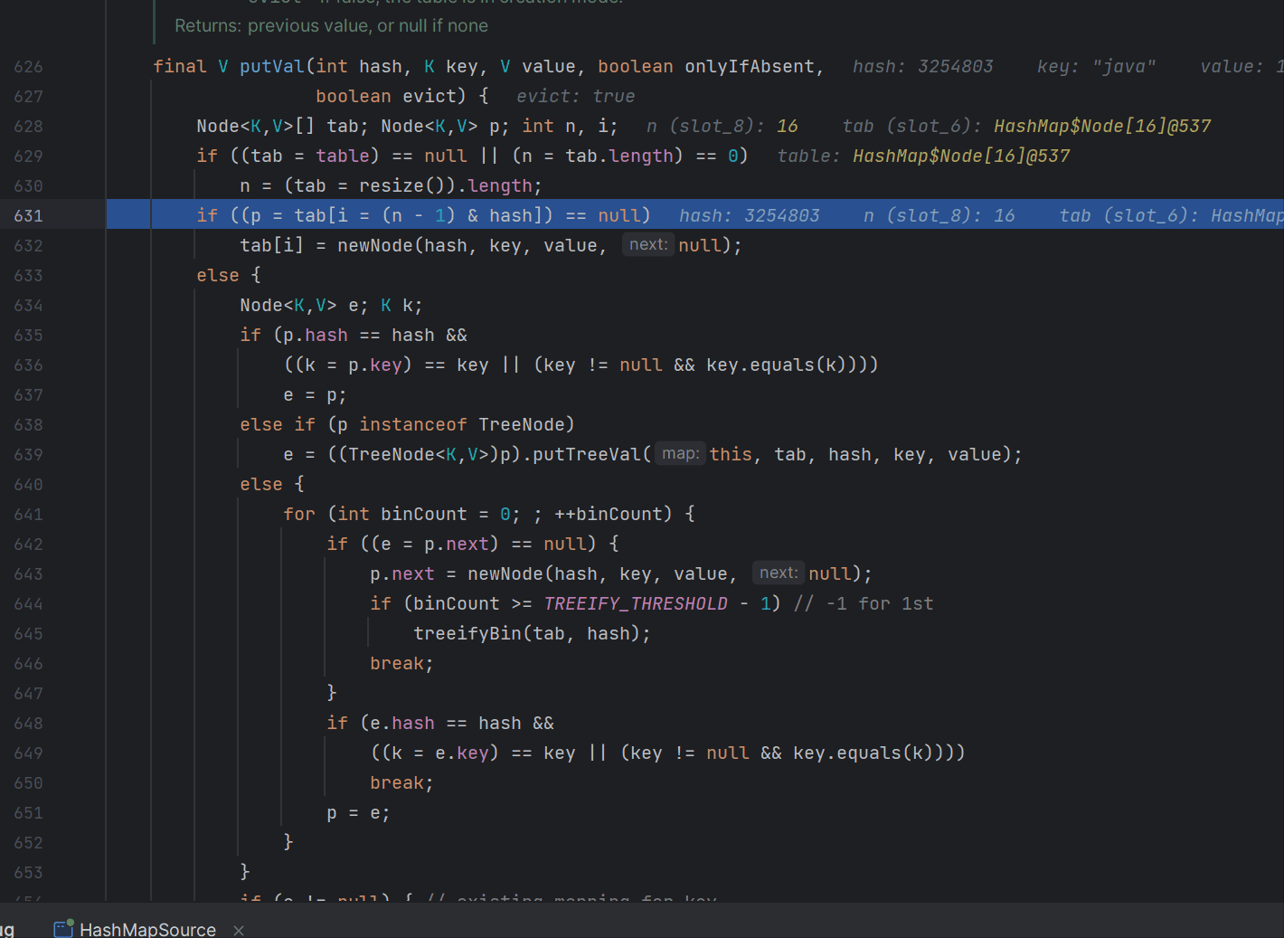Click 'tab.length' on line 629
Screen dimensions: 1284x938
click(619, 156)
